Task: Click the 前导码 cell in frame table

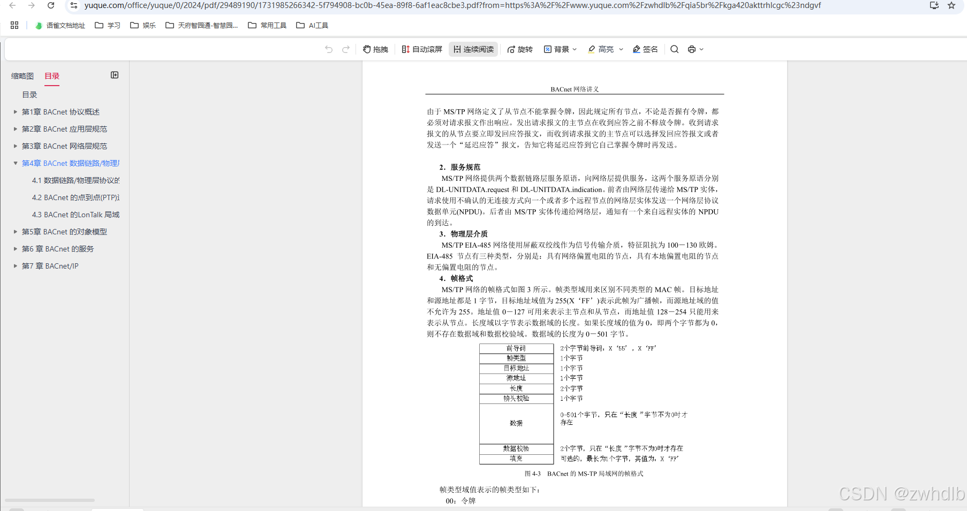Action: [516, 348]
